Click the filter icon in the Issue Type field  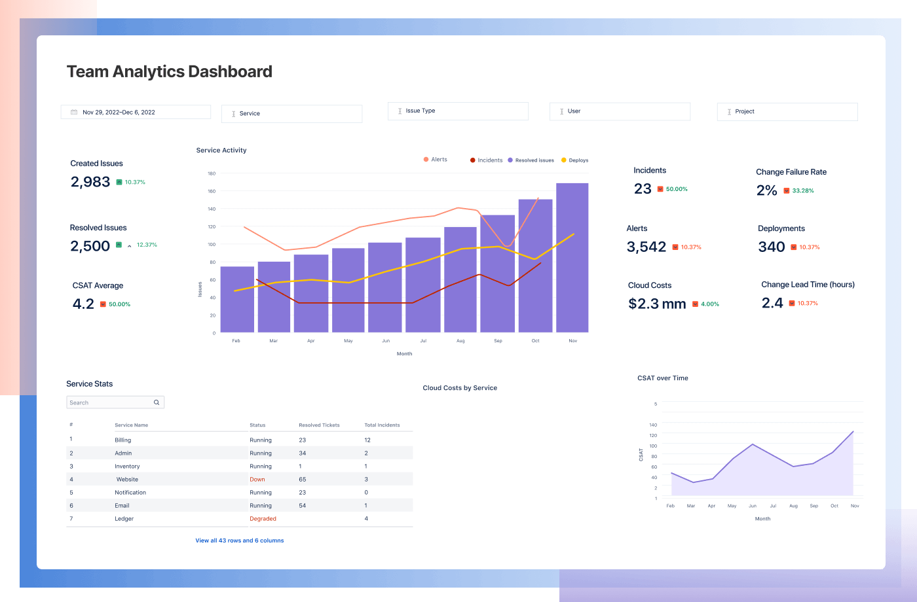(399, 111)
